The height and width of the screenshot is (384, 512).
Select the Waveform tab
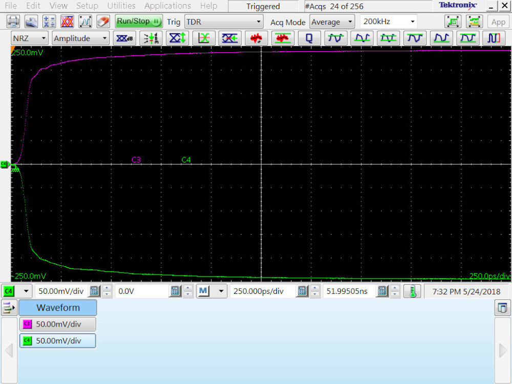pos(58,308)
